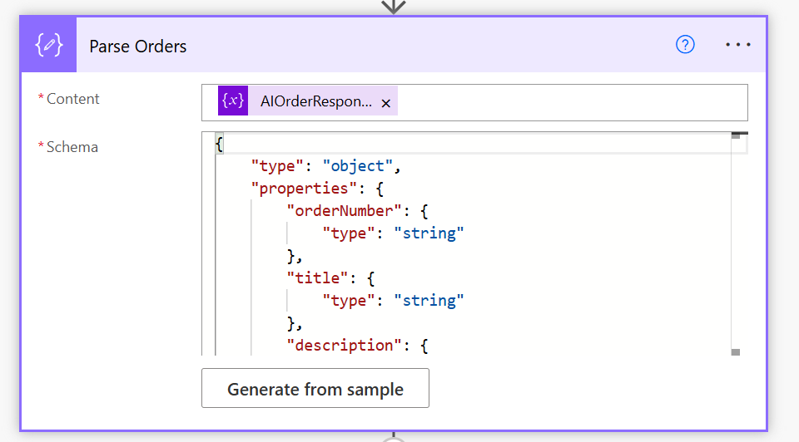
Task: Open the ellipsis menu on Parse Orders
Action: [x=737, y=45]
